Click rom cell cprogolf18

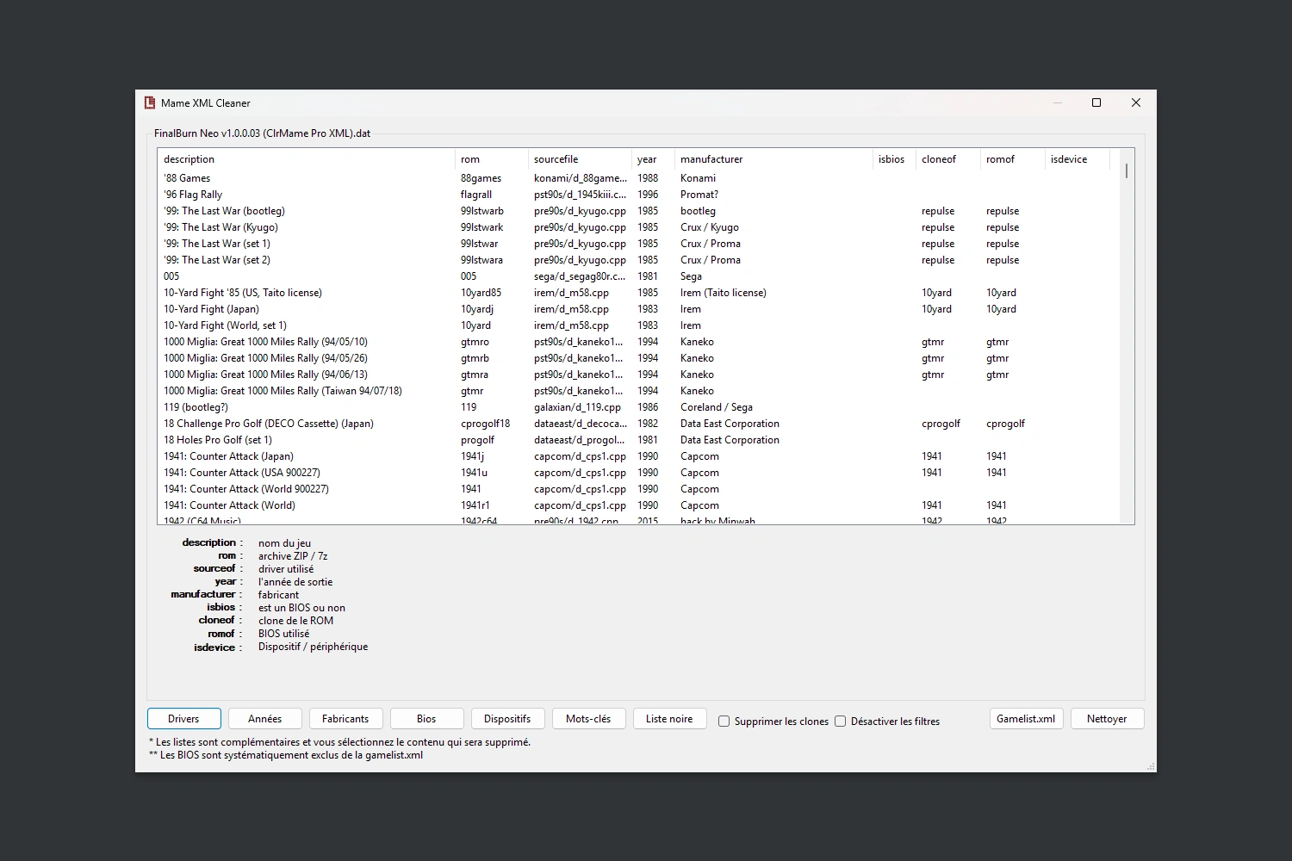coord(485,424)
